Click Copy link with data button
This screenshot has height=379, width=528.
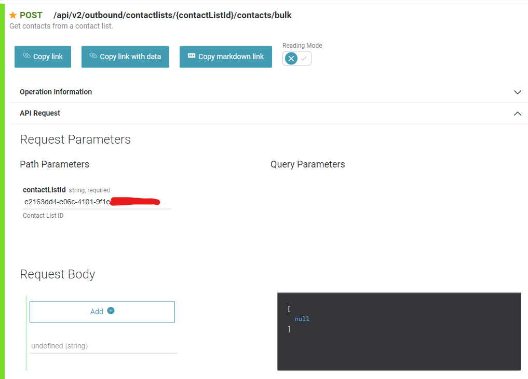pos(125,57)
